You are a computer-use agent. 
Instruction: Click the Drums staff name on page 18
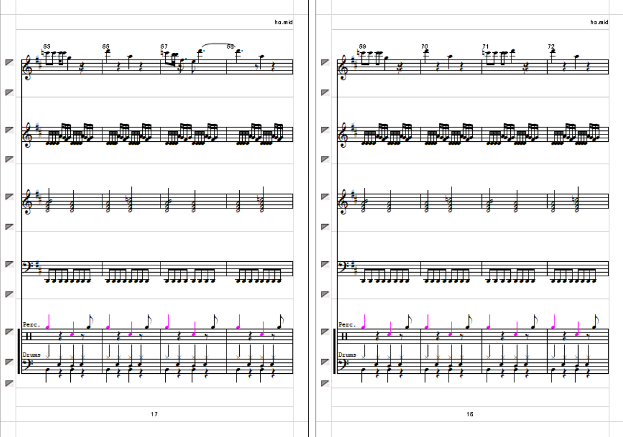(347, 354)
